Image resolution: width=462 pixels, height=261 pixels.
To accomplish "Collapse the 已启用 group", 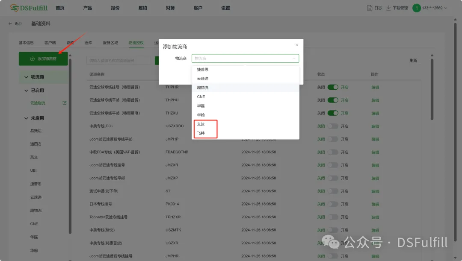I will pyautogui.click(x=26, y=91).
